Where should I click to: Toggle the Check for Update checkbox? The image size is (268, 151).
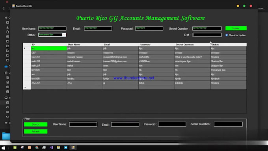pos(227,35)
